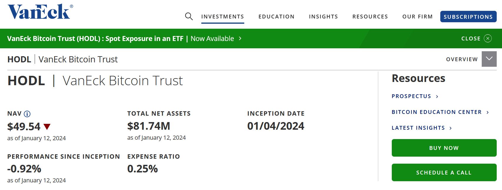Image resolution: width=502 pixels, height=190 pixels.
Task: Click the chevron beside Prospectus
Action: point(437,97)
